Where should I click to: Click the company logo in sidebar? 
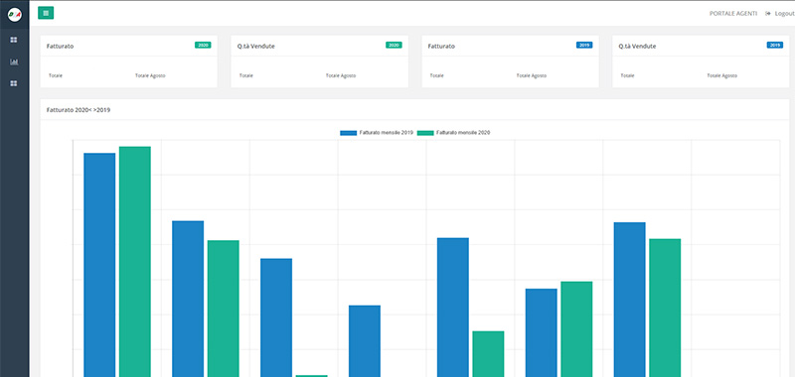click(x=14, y=15)
